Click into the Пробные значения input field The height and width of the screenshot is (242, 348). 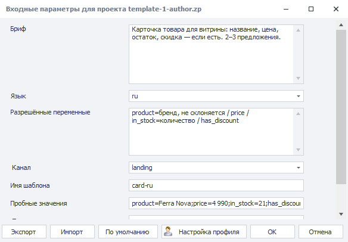tap(216, 203)
